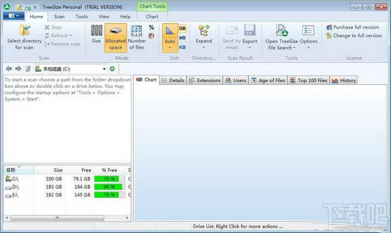Click the 79 % free bar for E:
Image resolution: width=391 pixels, height=233 pixels.
tap(109, 194)
